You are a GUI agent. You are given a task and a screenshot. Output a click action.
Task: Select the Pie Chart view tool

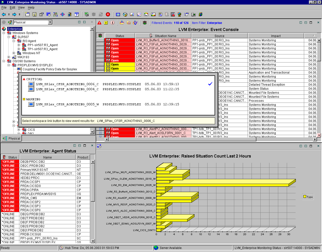125,14
